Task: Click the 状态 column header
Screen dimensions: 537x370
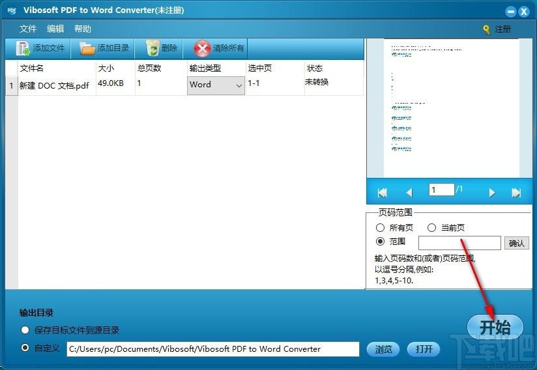Action: [315, 68]
